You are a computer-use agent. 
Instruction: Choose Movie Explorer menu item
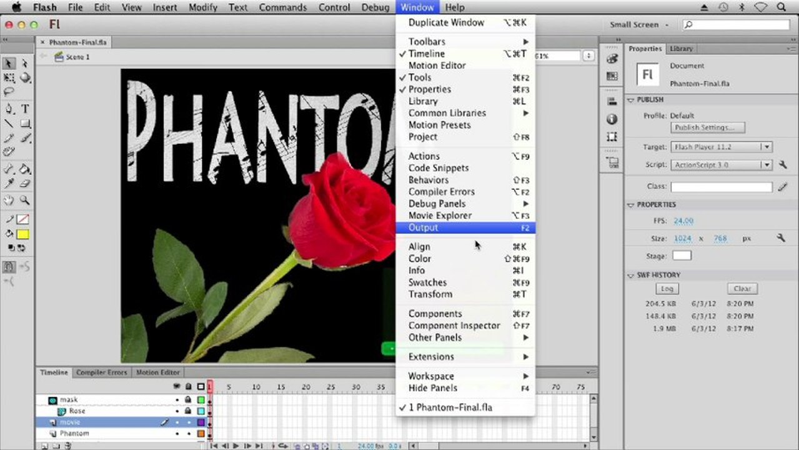click(465, 216)
